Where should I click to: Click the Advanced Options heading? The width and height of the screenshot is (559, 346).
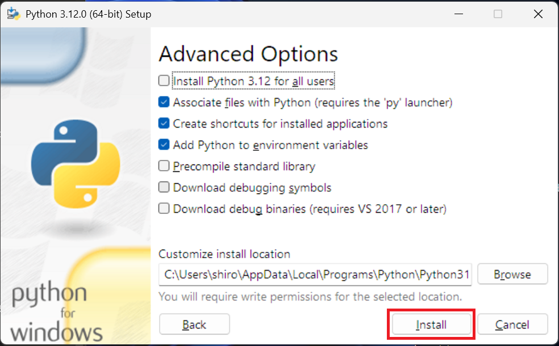click(x=248, y=54)
